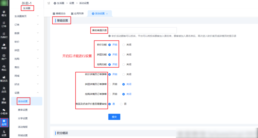The image size is (258, 138).
Task: Turn off 砍价详情页订单弹幕 via 关闭
Action: [123, 74]
